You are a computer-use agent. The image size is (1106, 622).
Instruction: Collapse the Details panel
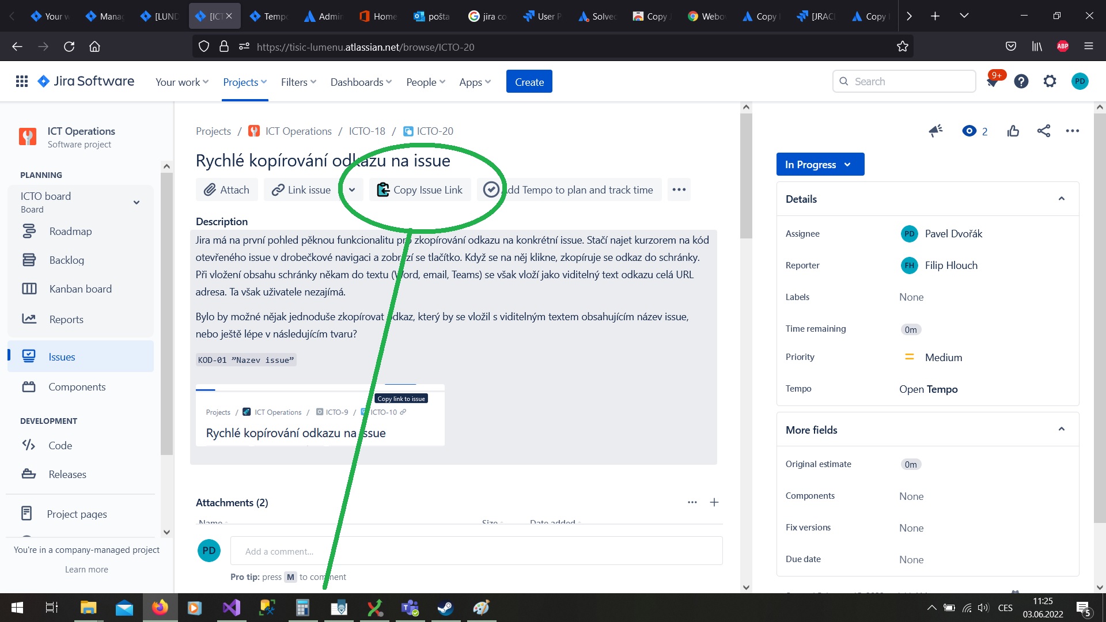pos(1061,199)
